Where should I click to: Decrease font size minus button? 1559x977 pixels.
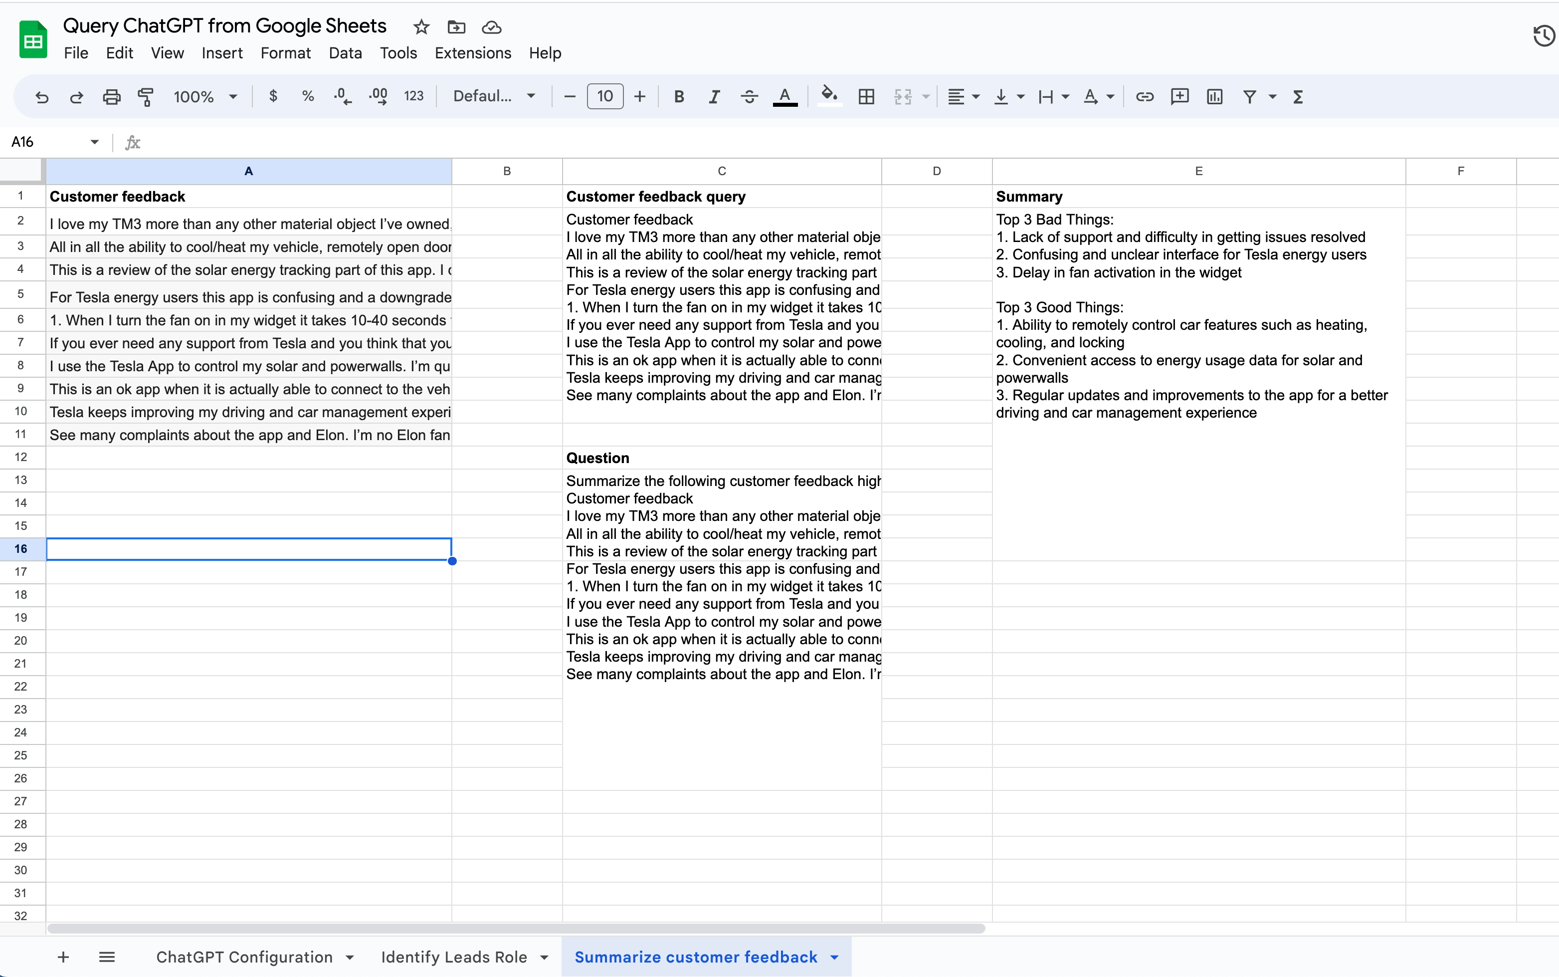click(x=570, y=96)
